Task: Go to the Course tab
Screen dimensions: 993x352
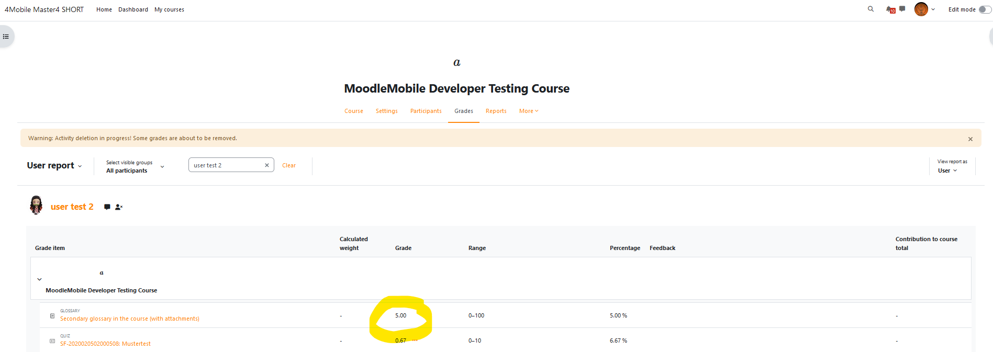Action: (354, 111)
